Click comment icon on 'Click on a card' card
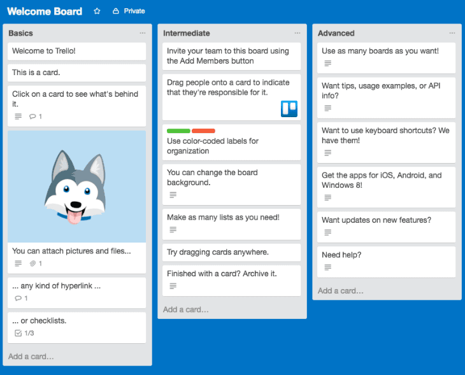This screenshot has width=465, height=375. coord(32,117)
